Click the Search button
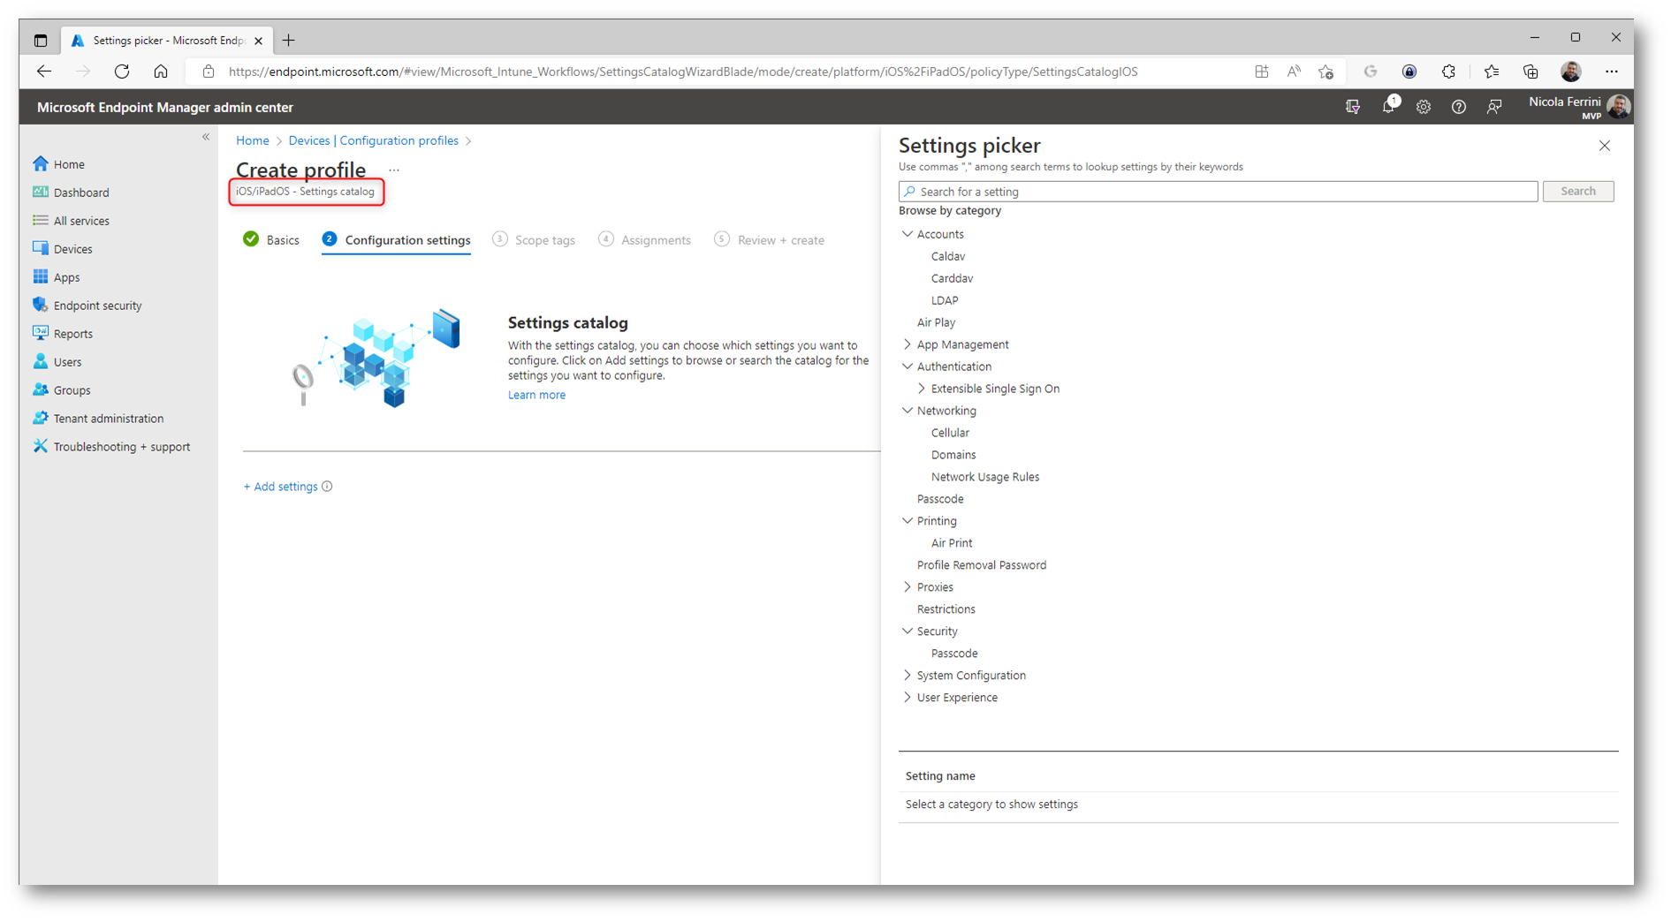 pyautogui.click(x=1578, y=192)
